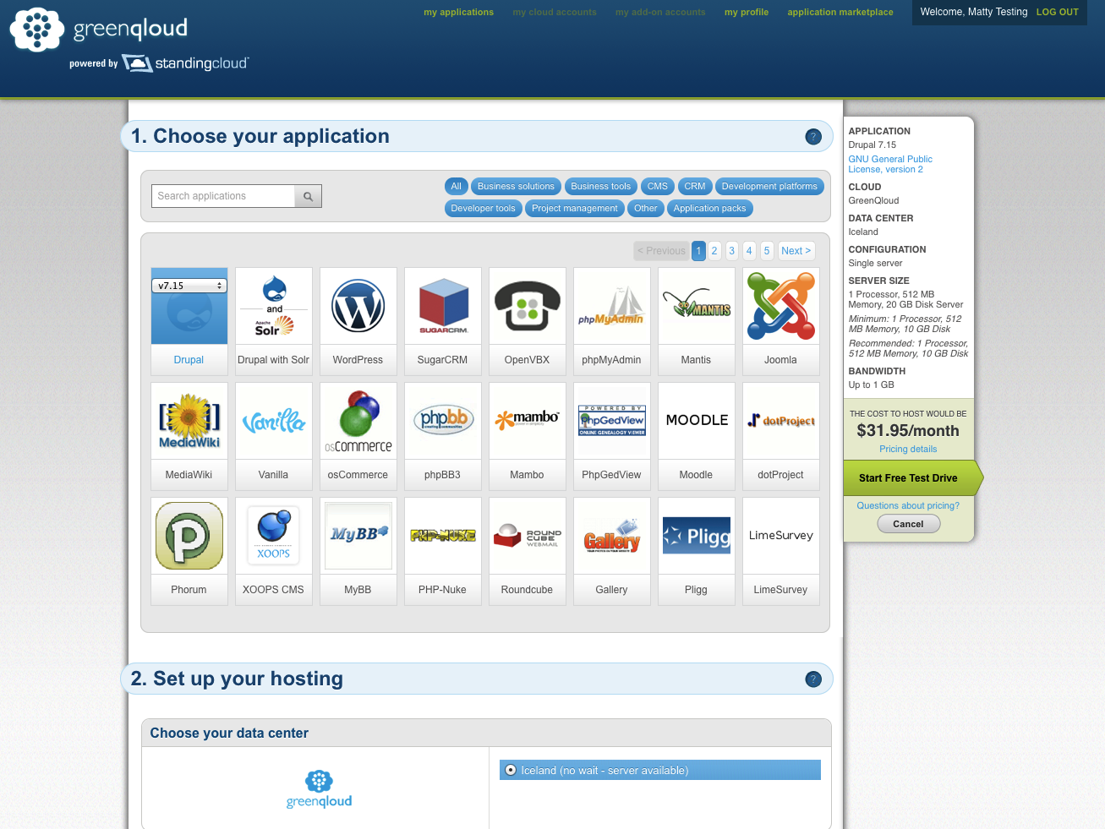
Task: Open application marketplace menu item
Action: click(840, 13)
